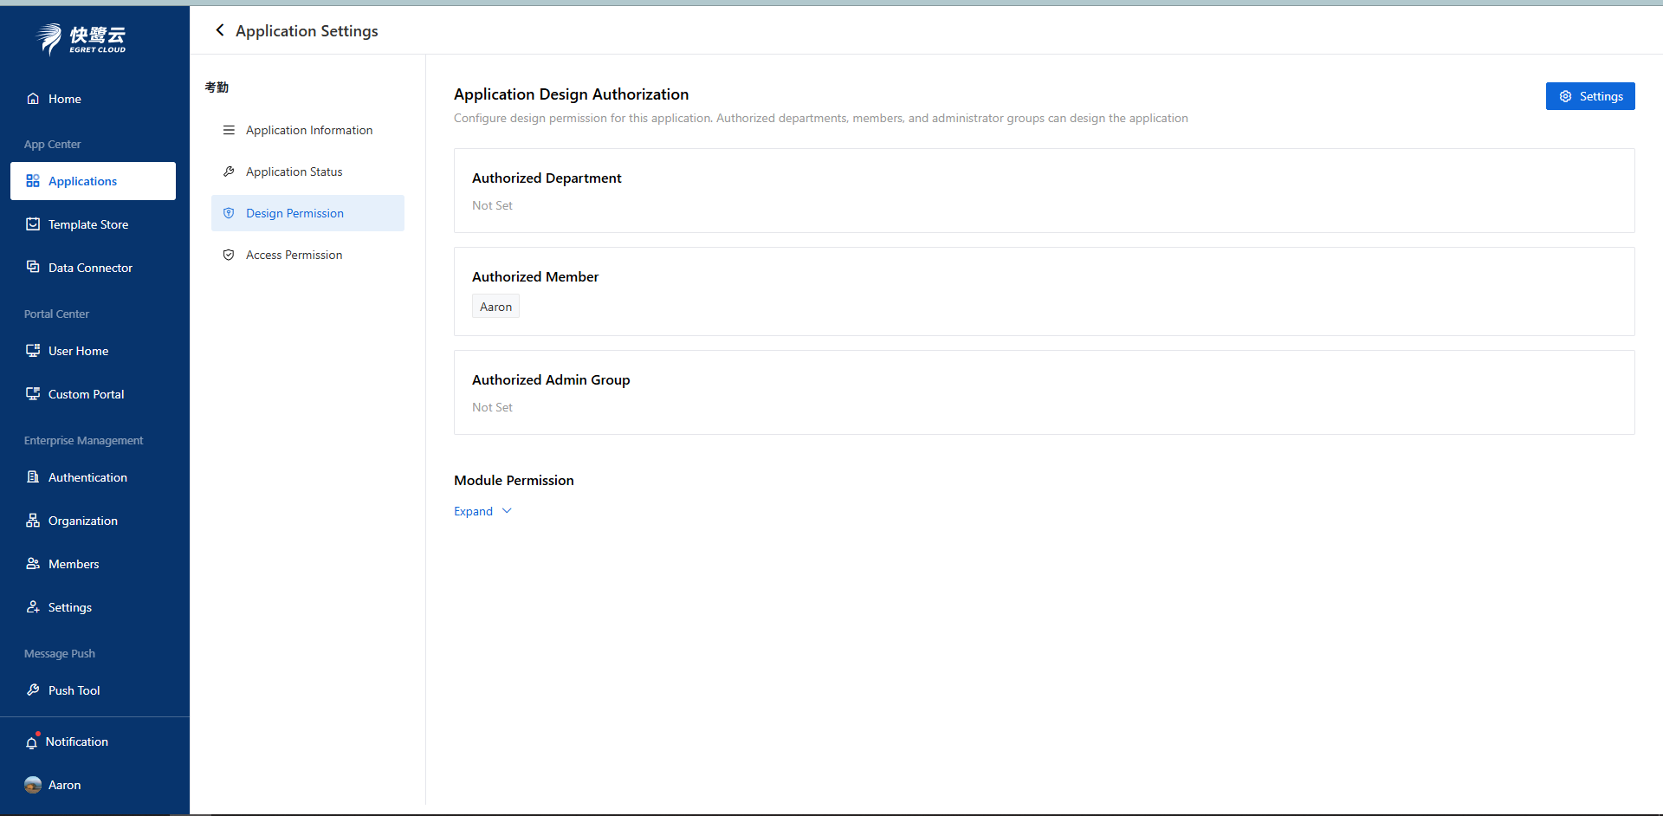
Task: Open Authentication under Enterprise Management
Action: point(87,477)
